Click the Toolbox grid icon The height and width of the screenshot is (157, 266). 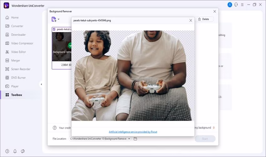tap(7, 95)
